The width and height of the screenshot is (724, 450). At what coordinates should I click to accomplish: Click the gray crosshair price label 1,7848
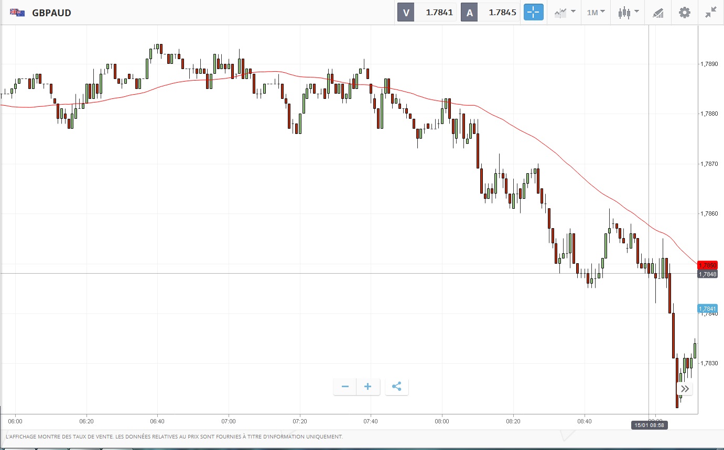(x=707, y=274)
